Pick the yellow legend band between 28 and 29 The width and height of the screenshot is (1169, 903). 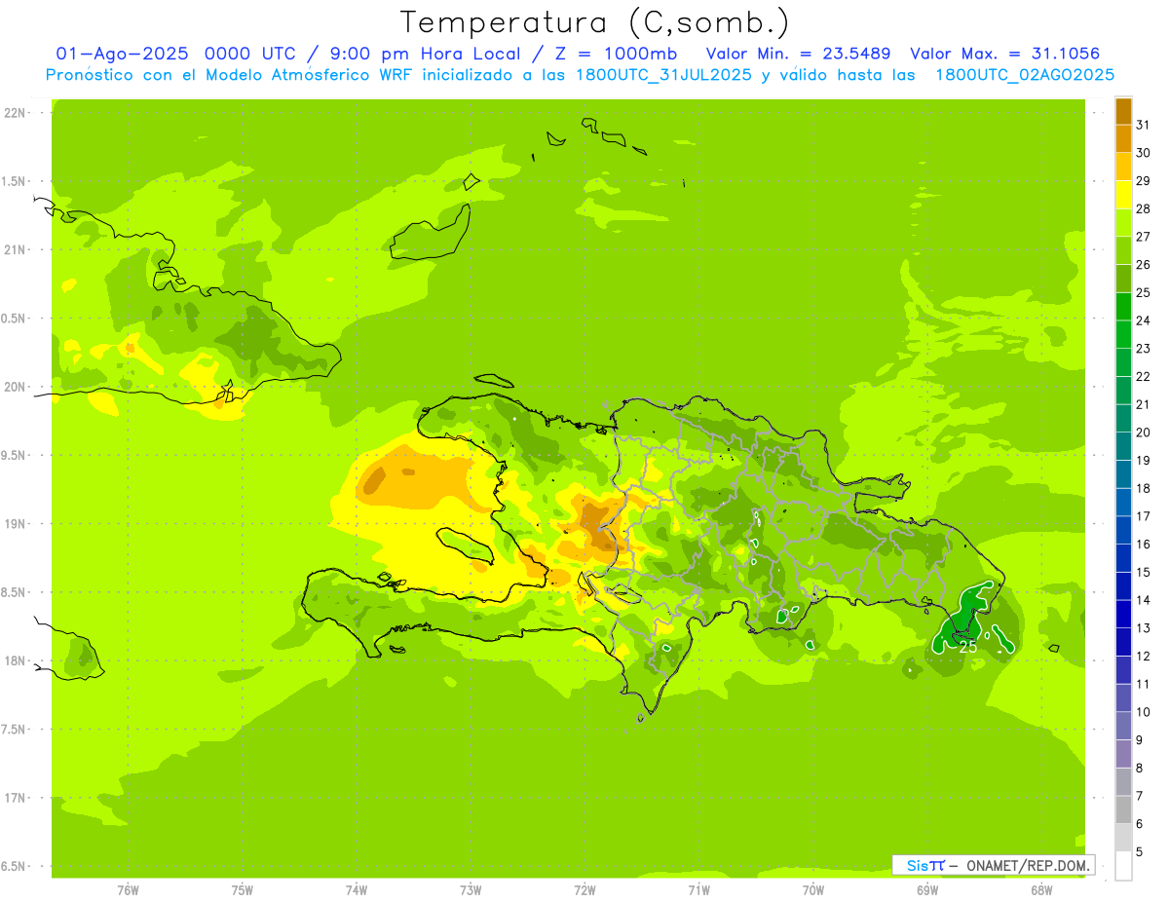1123,195
